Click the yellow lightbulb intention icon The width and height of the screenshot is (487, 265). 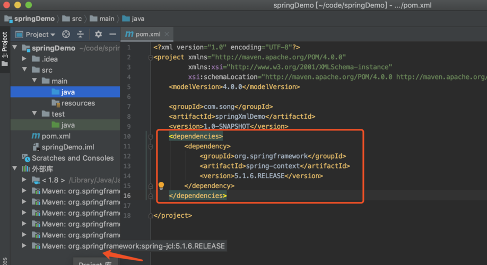161,185
